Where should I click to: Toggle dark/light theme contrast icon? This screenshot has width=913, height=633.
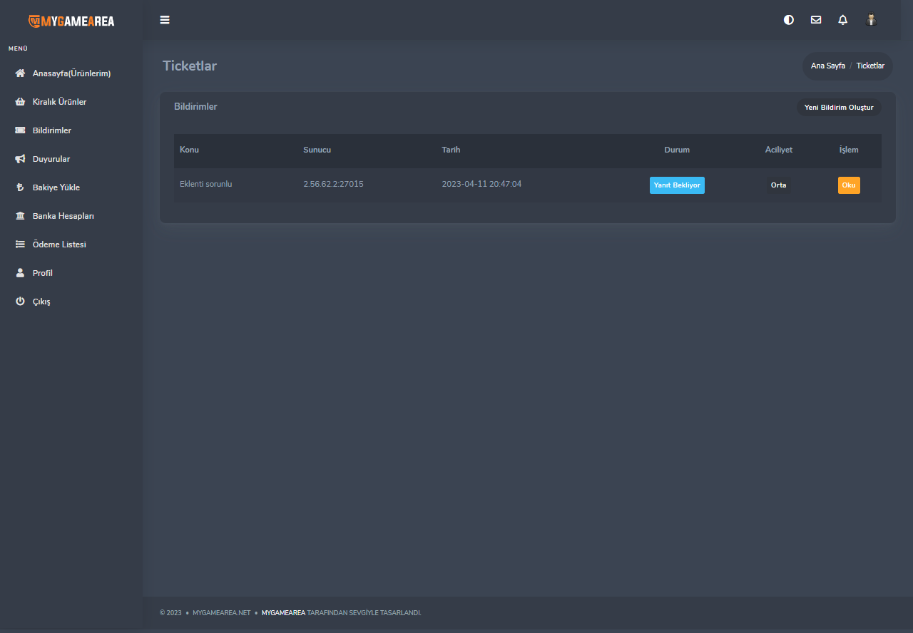tap(789, 20)
